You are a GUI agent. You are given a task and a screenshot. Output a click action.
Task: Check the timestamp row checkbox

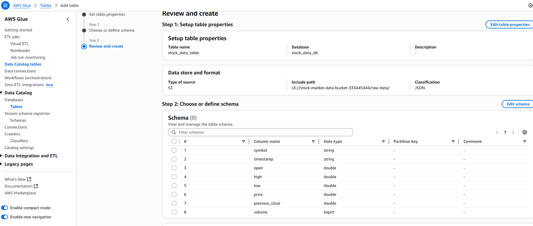(174, 159)
